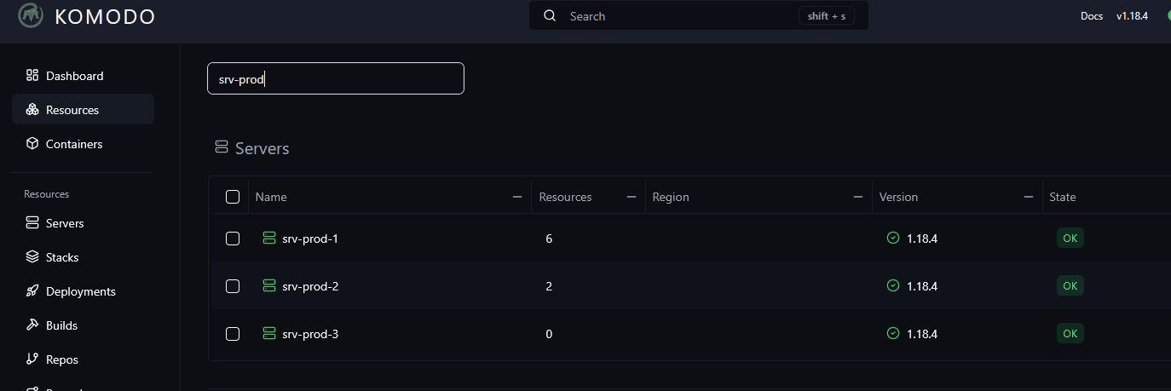The width and height of the screenshot is (1171, 391).
Task: Open the Builds sidebar item
Action: pyautogui.click(x=83, y=325)
